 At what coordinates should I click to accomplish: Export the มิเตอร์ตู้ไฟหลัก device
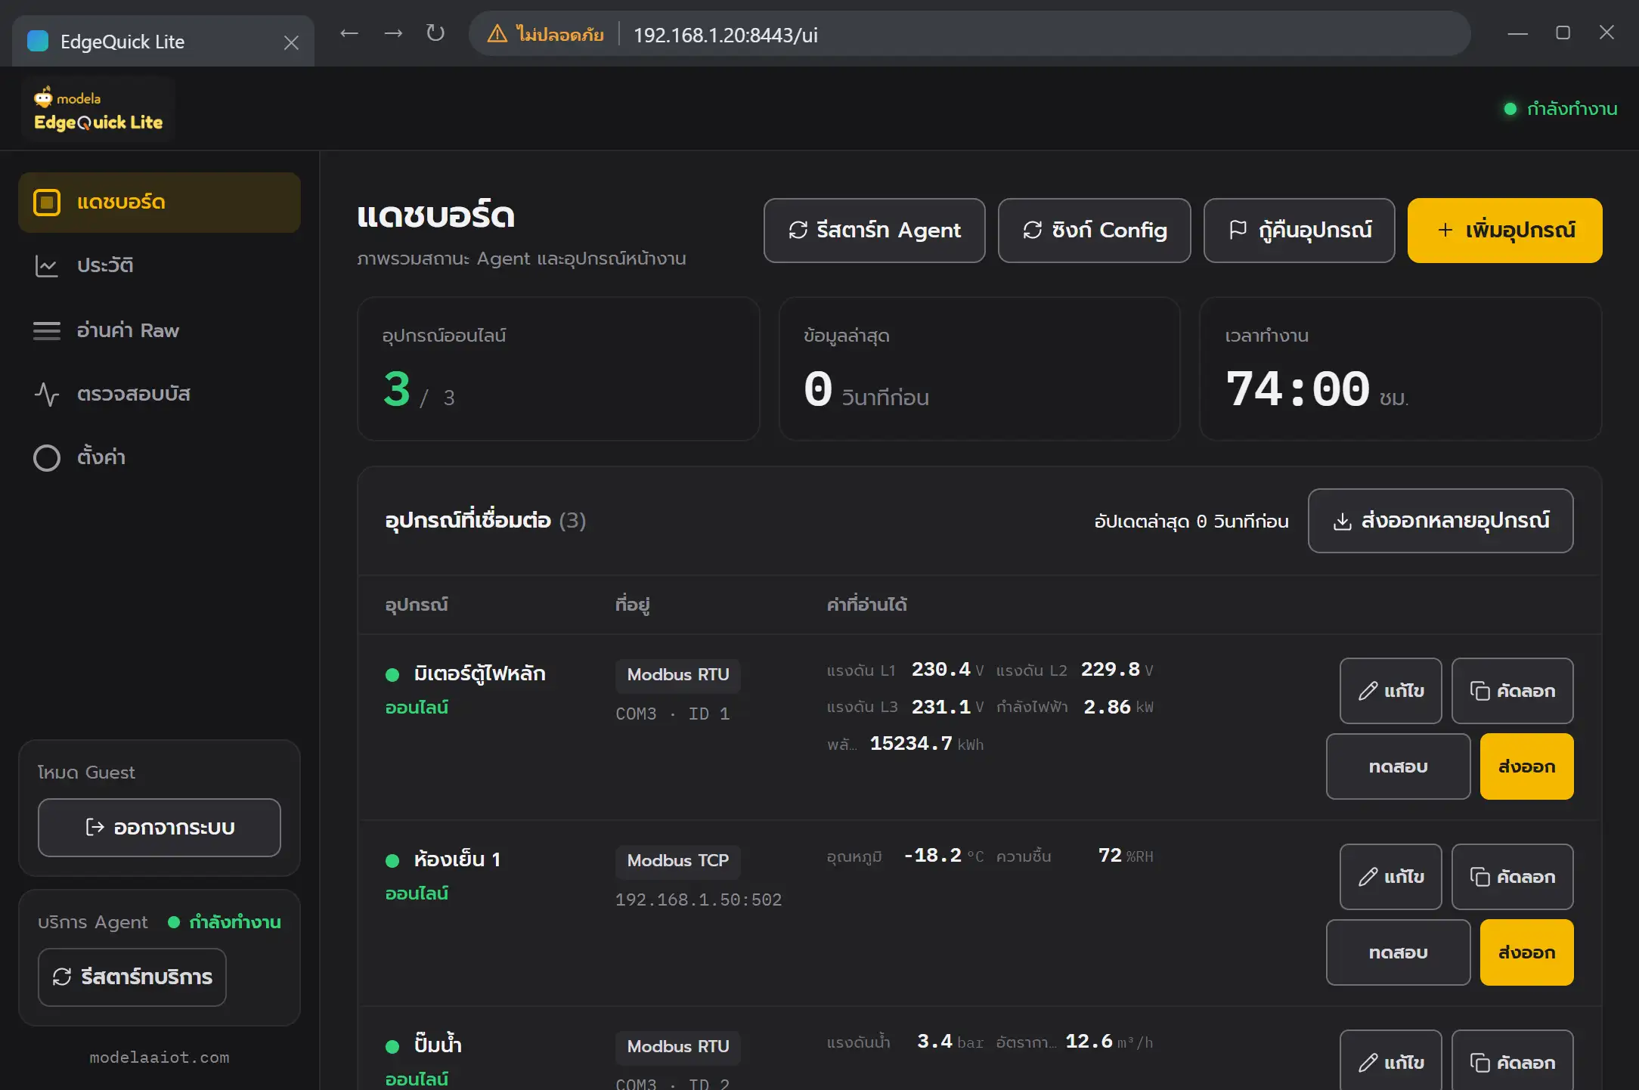[1526, 766]
